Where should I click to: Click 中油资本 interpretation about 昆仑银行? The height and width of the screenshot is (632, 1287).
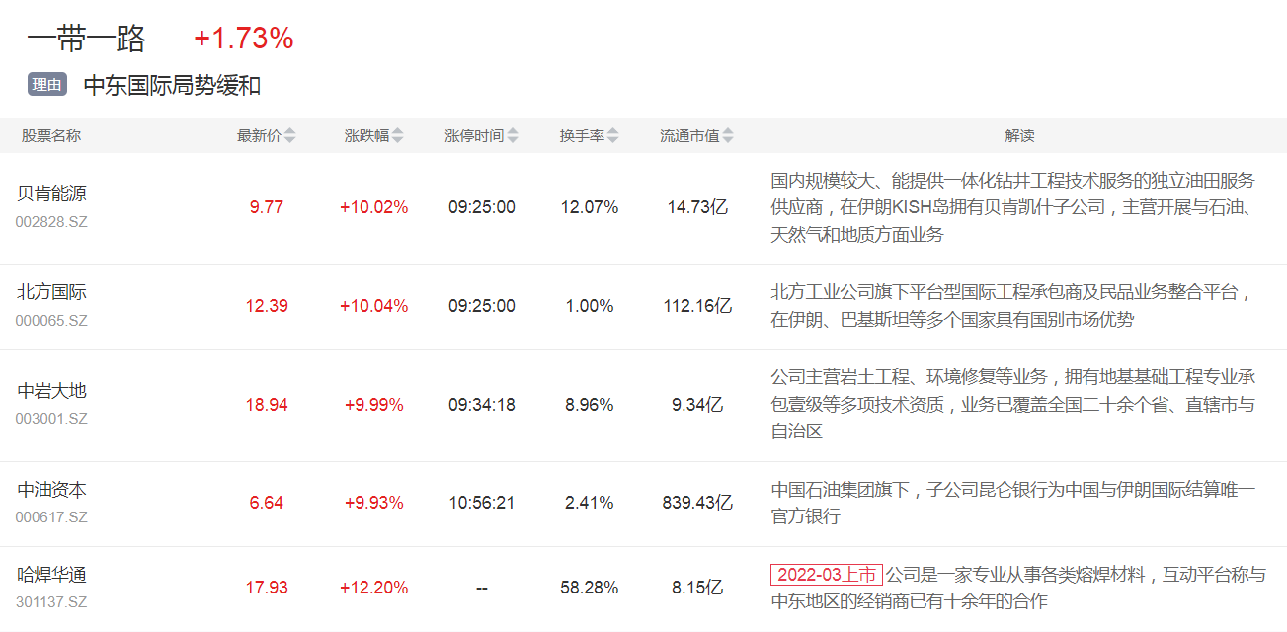coord(1013,503)
